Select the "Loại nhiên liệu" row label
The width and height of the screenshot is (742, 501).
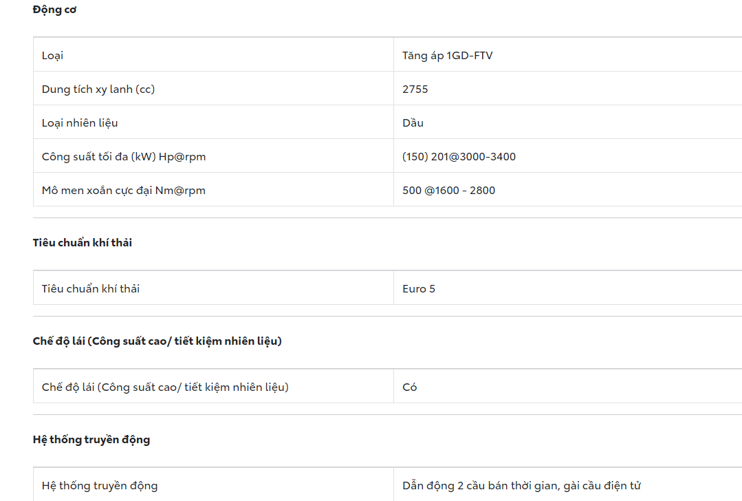(x=80, y=123)
